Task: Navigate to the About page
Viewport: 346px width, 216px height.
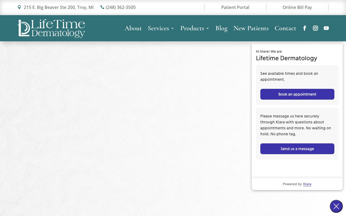Action: (133, 28)
